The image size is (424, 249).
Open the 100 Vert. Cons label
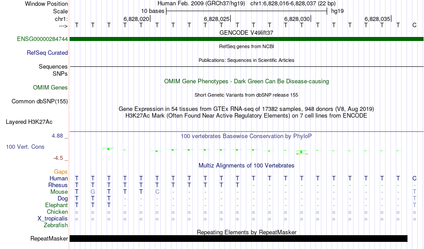click(25, 147)
